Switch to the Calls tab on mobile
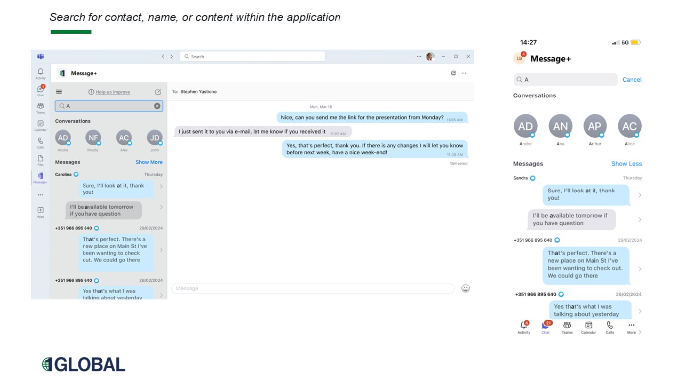The image size is (679, 382). pos(610,327)
